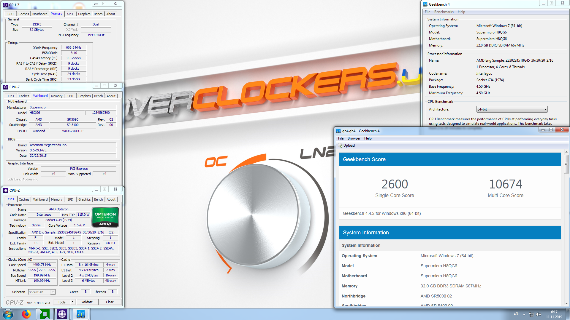Select Mainboard tab in bottom CPU-Z window
This screenshot has height=320, width=570.
40,199
